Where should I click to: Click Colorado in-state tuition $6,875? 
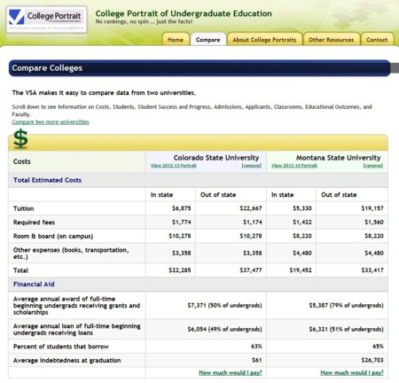(x=182, y=208)
